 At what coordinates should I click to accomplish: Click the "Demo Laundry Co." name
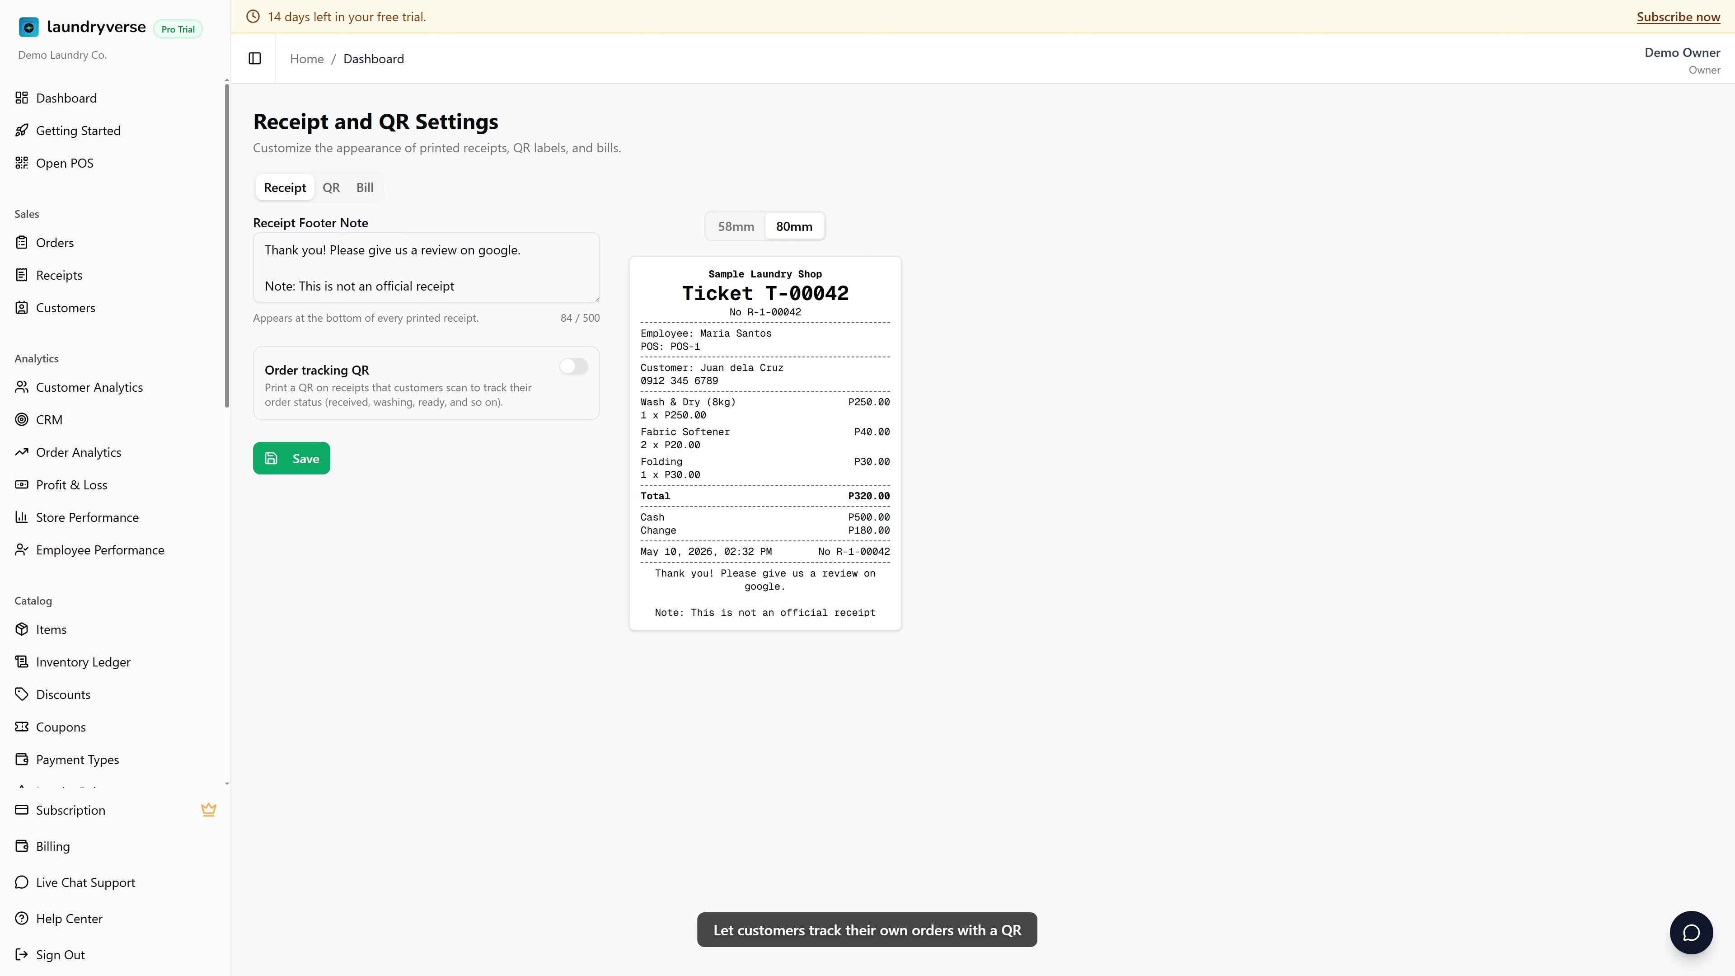(x=62, y=55)
